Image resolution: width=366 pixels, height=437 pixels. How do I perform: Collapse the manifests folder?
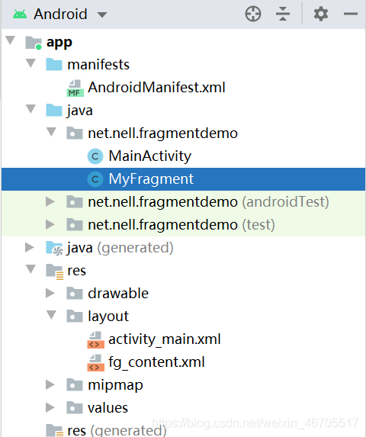[x=31, y=63]
